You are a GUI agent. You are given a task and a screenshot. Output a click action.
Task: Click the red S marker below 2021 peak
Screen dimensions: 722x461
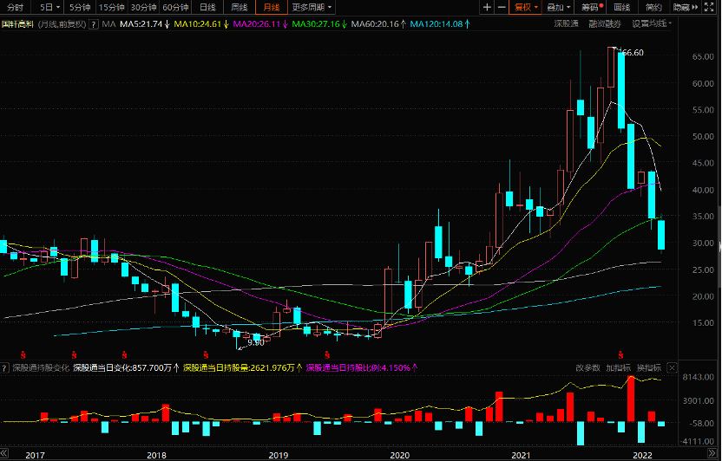tap(620, 355)
